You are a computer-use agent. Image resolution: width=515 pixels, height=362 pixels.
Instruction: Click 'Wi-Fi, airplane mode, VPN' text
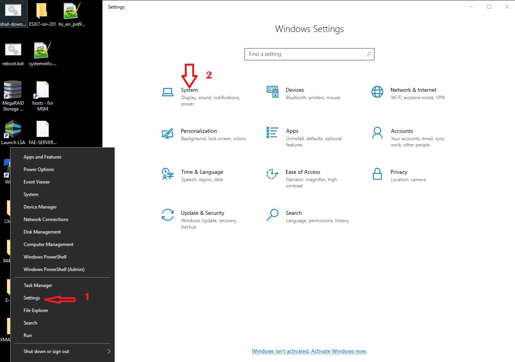coord(418,98)
